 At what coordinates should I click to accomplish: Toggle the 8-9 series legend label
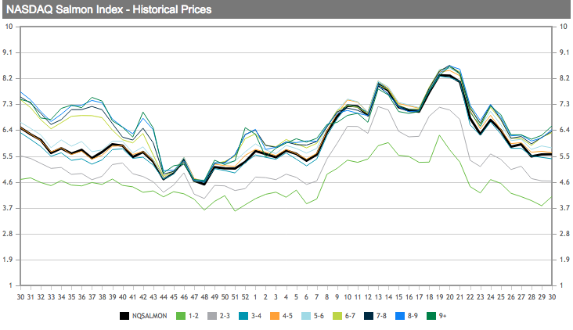(413, 316)
